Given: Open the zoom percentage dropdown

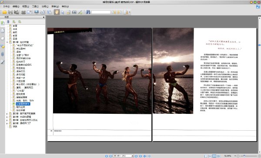Looking at the screenshot, I should [x=235, y=156].
